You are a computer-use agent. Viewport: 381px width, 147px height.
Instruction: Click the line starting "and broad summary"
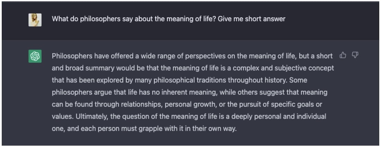pyautogui.click(x=193, y=68)
